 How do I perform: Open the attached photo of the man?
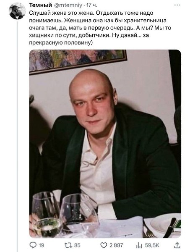105,144
